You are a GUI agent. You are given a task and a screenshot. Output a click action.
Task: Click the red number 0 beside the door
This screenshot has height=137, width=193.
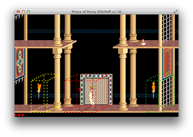[x=80, y=89]
